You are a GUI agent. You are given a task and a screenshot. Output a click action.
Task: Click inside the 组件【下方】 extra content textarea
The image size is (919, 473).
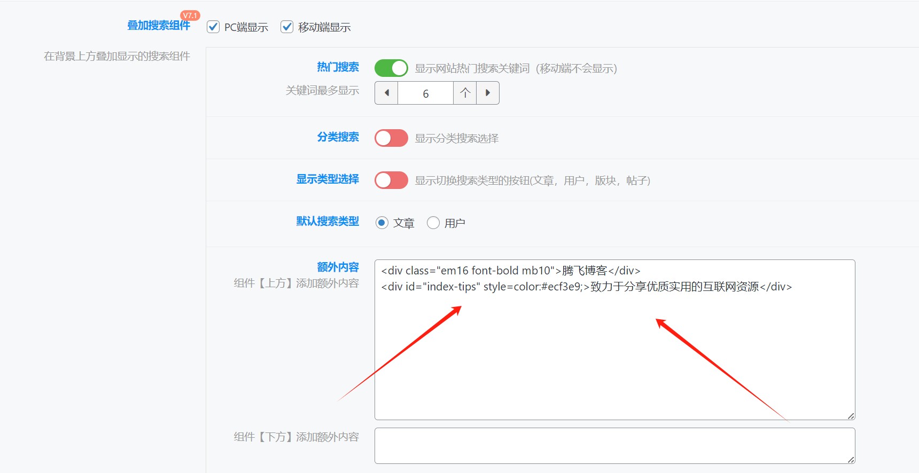(x=615, y=446)
